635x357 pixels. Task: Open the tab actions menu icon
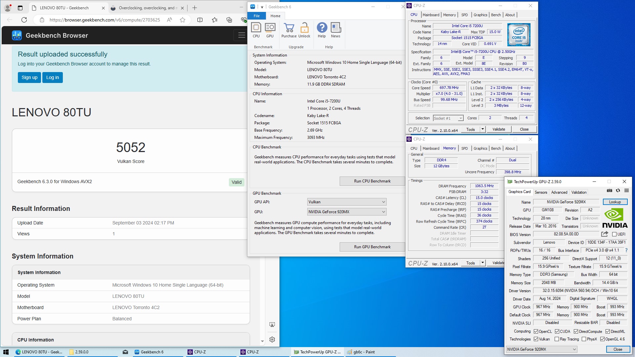pyautogui.click(x=20, y=8)
